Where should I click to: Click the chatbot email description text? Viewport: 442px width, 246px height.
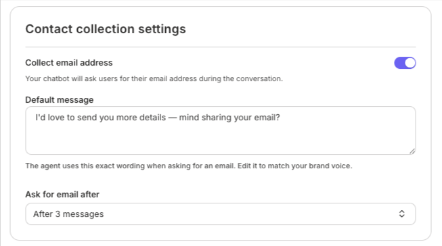(154, 78)
